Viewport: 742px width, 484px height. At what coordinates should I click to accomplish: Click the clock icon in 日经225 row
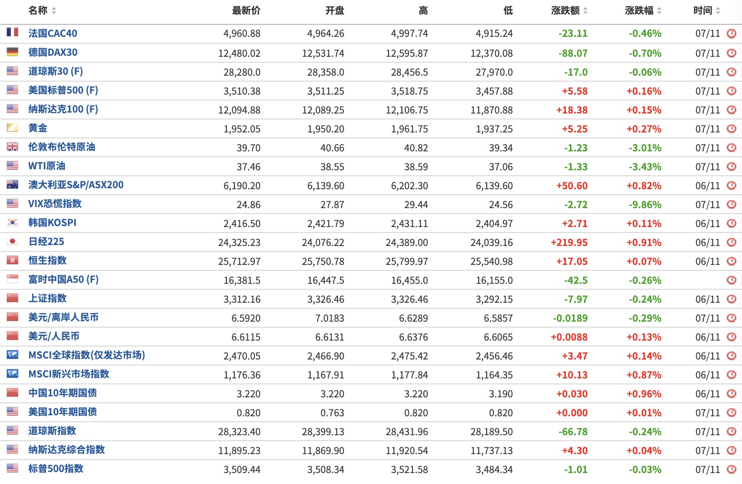(732, 242)
